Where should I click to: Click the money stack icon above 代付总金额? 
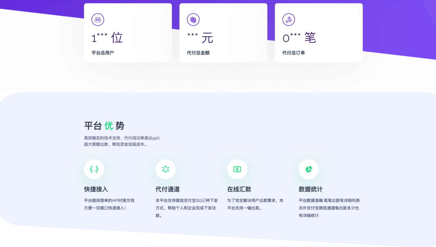(193, 20)
